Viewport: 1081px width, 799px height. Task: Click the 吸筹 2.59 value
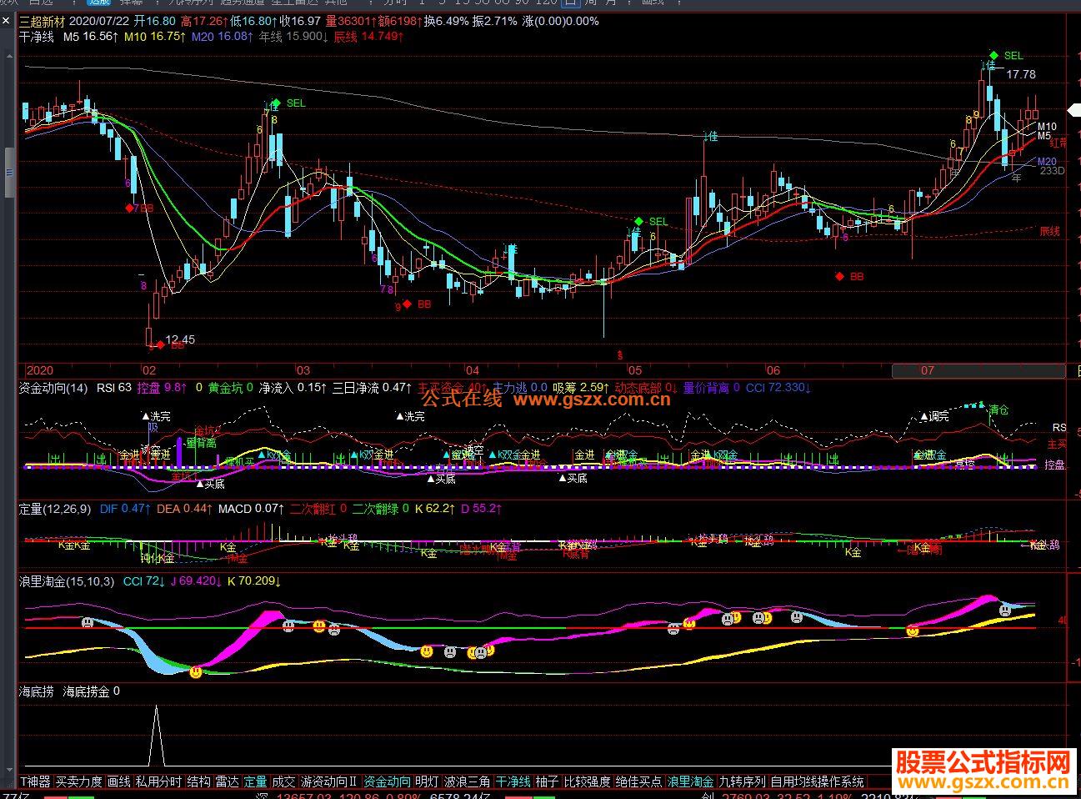pyautogui.click(x=581, y=388)
